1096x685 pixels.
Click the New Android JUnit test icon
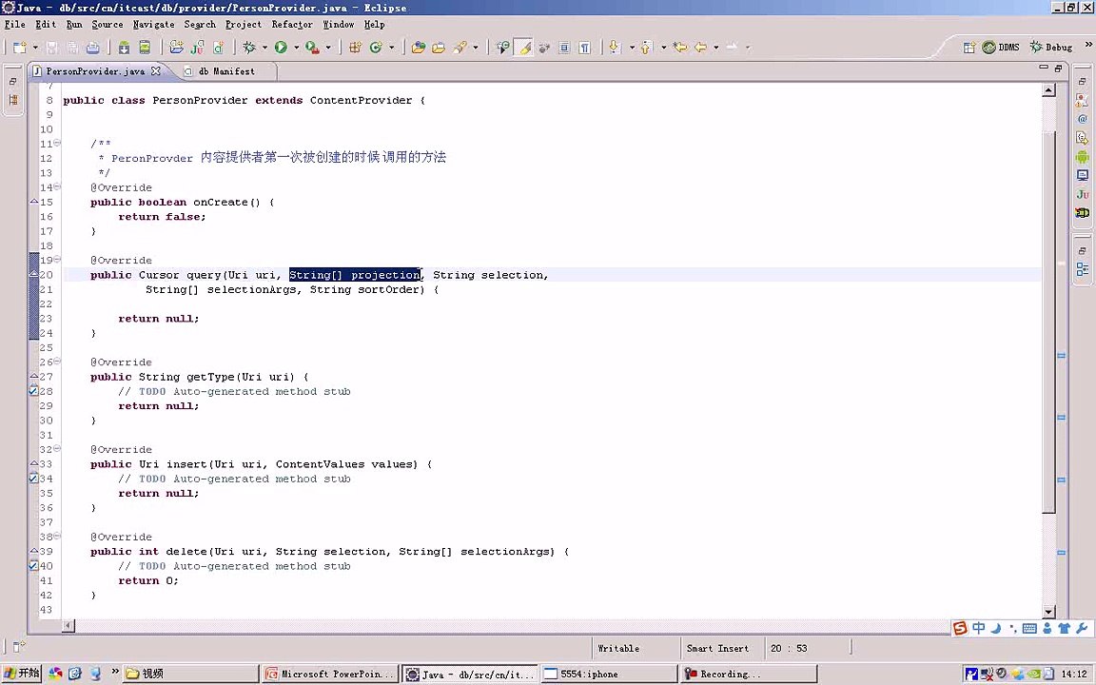point(198,48)
